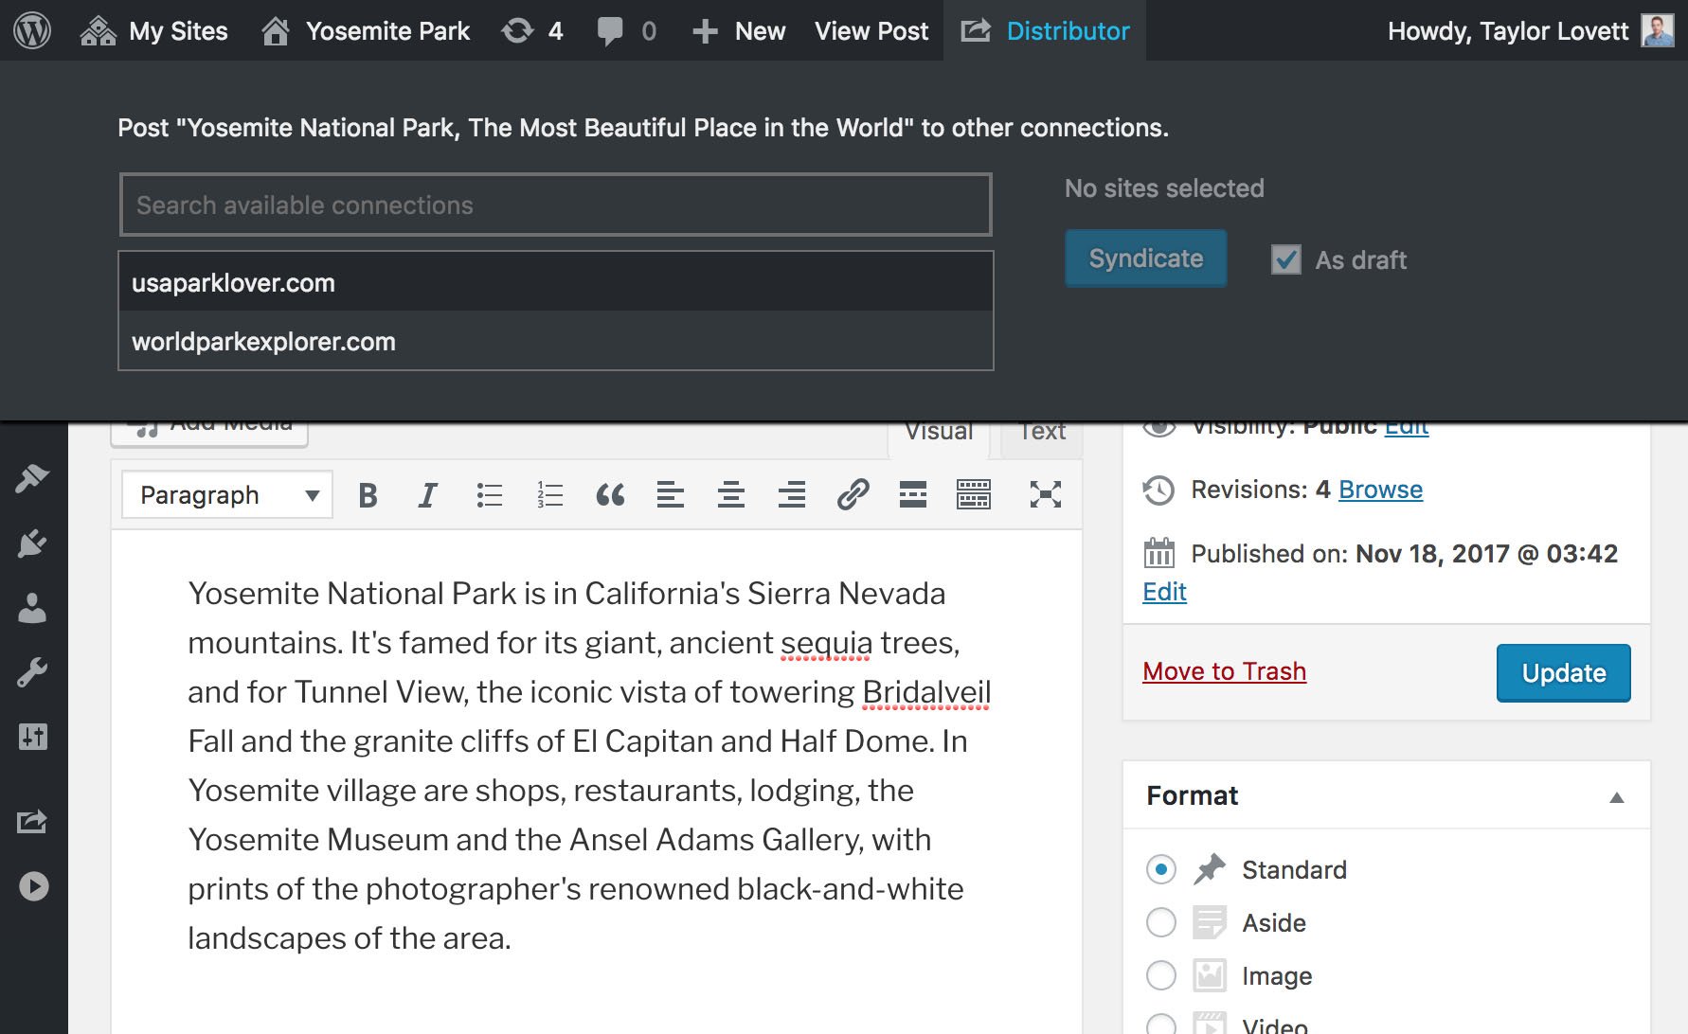1688x1034 pixels.
Task: Click View Post in the admin bar
Action: (x=871, y=30)
